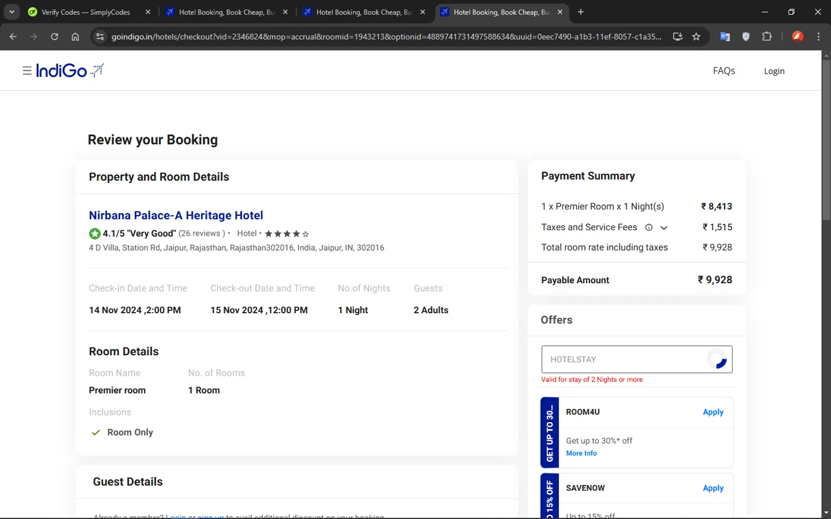Click the Valid for stay of 2 Nights message
Image resolution: width=831 pixels, height=519 pixels.
pos(592,380)
